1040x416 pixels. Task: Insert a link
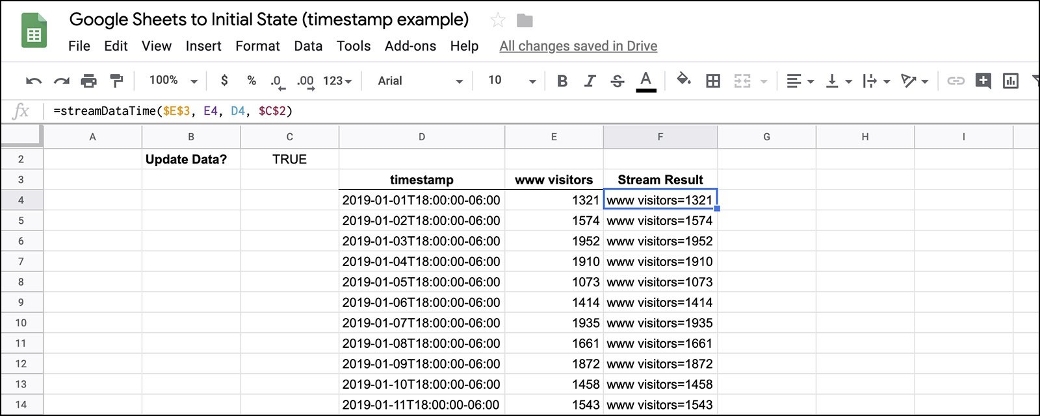click(955, 81)
